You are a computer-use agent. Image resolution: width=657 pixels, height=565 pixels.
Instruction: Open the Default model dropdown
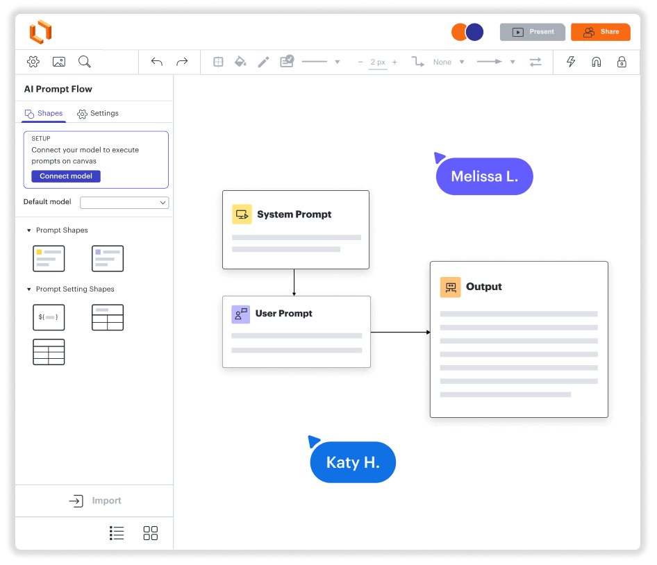124,203
